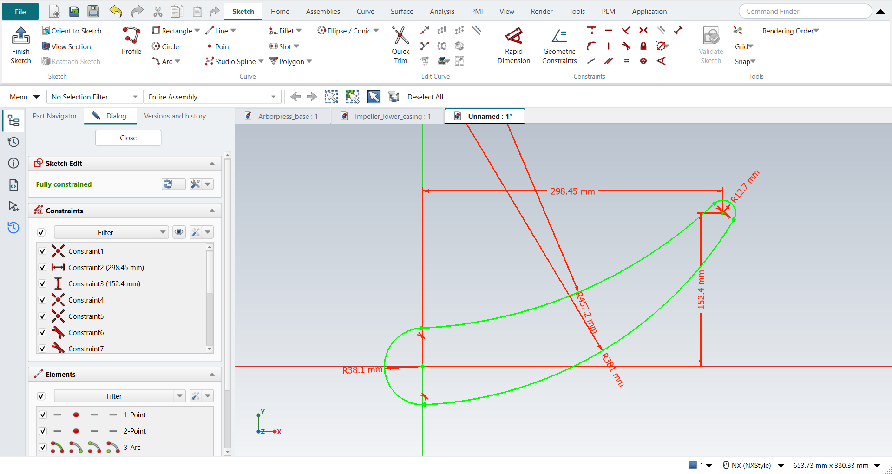Click the fixed lock constraint icon
892x474 pixels.
pyautogui.click(x=643, y=46)
